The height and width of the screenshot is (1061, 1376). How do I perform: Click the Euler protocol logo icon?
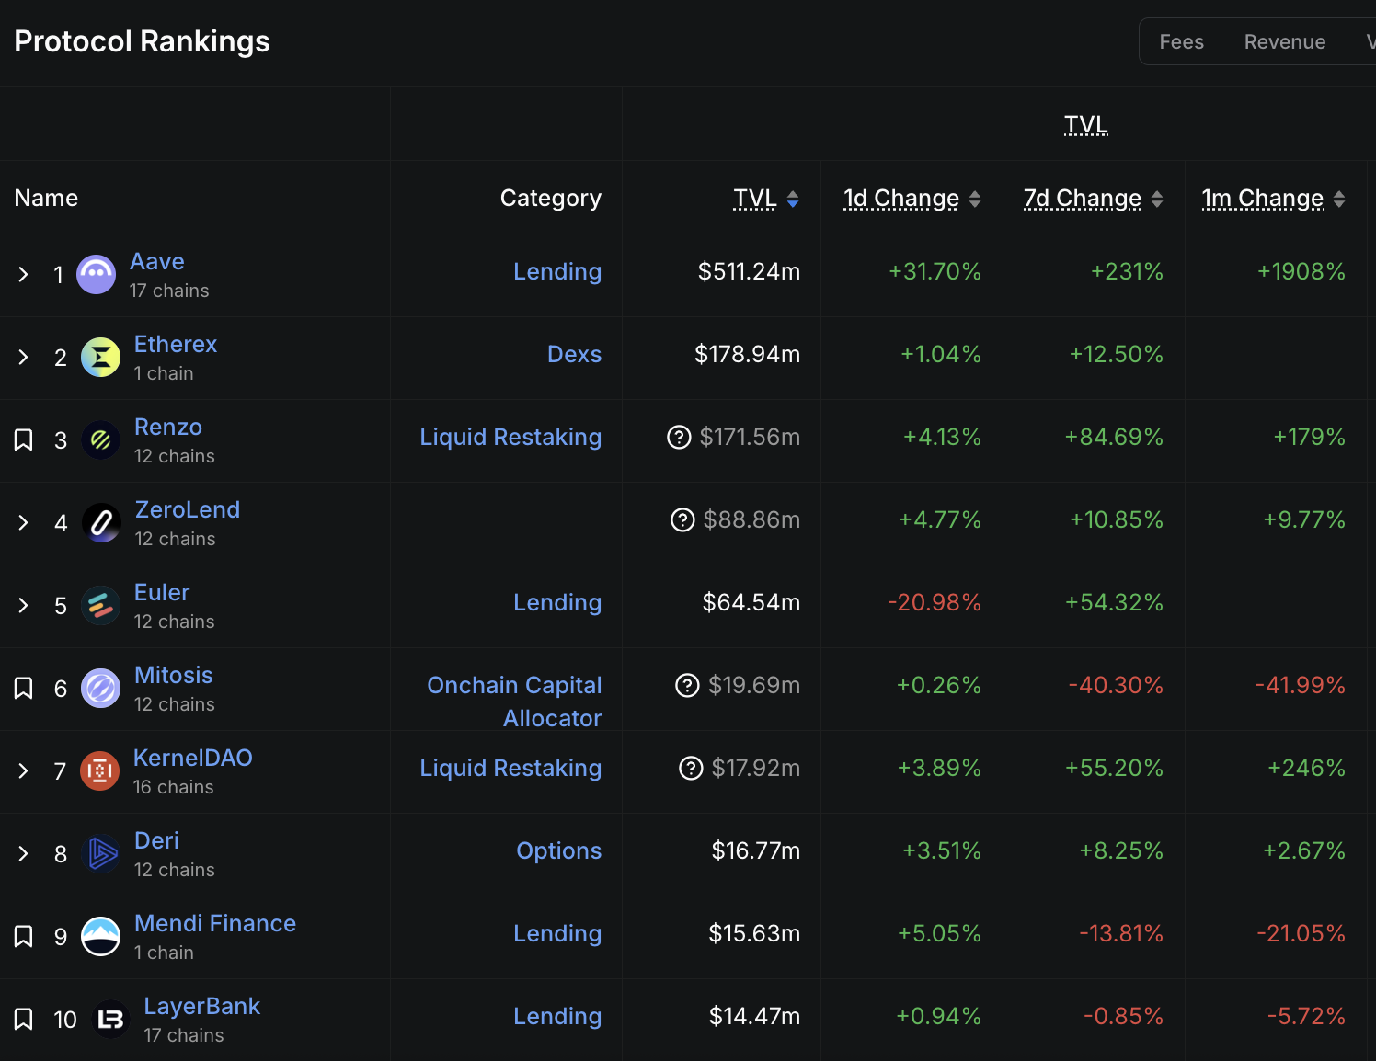pos(101,606)
